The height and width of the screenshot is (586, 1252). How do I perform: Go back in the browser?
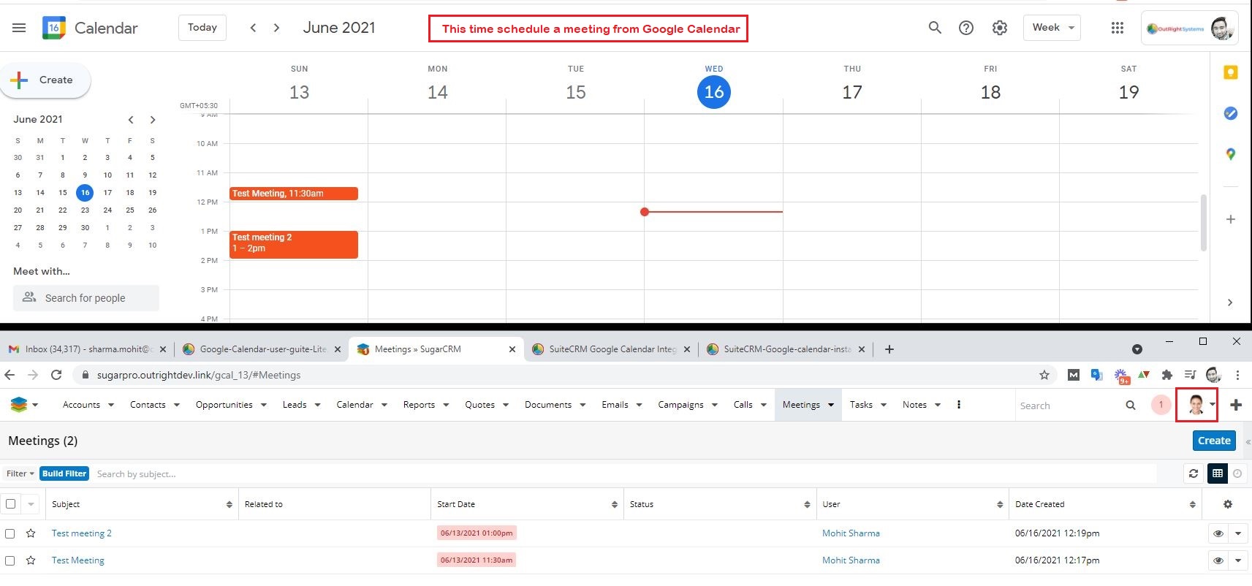tap(10, 375)
